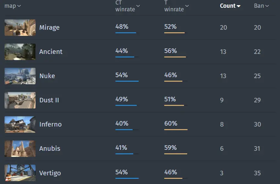Open the Anubis map thumbnail

coord(20,149)
